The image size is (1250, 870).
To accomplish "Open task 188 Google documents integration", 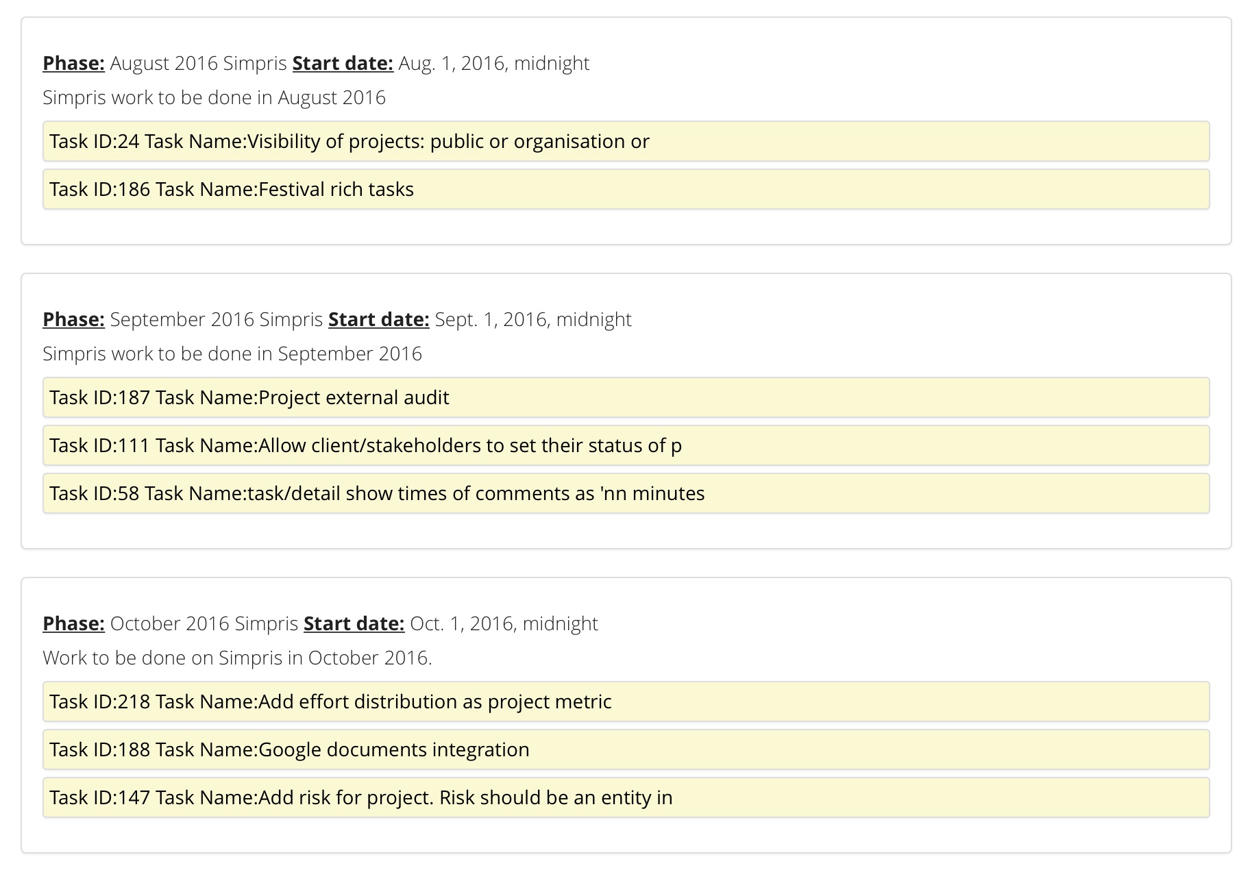I will coord(626,749).
